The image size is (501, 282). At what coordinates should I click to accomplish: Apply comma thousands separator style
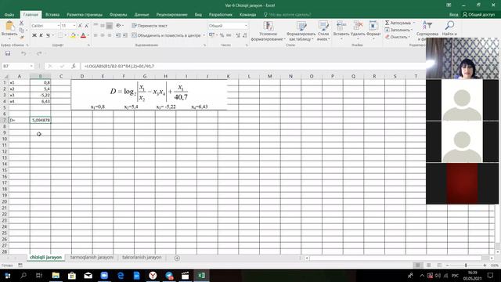tap(229, 35)
